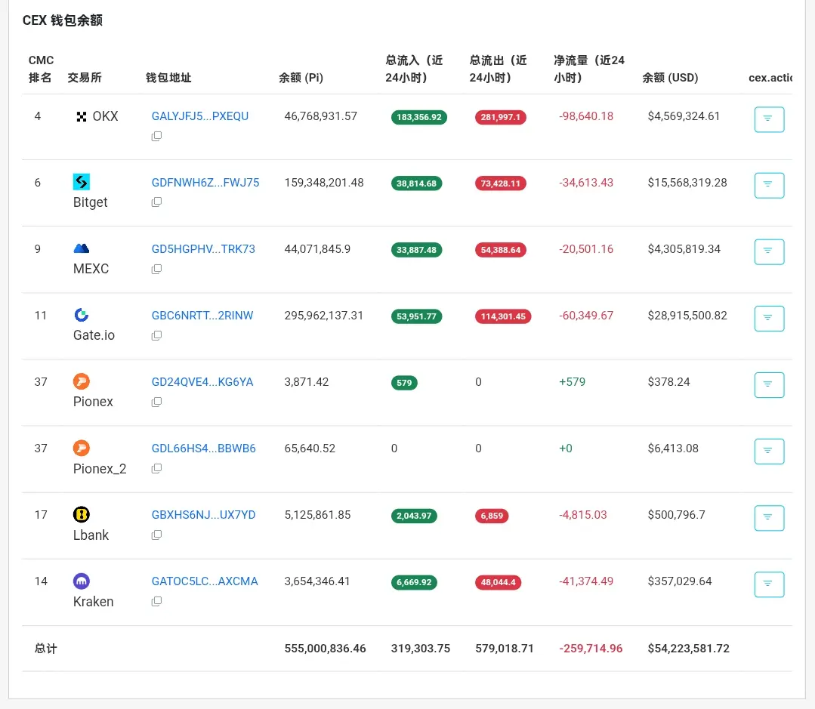The height and width of the screenshot is (709, 815).
Task: Open filter action for Pionex row
Action: (769, 385)
